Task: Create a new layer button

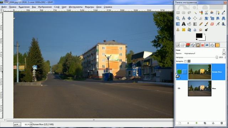Action: click(180, 123)
